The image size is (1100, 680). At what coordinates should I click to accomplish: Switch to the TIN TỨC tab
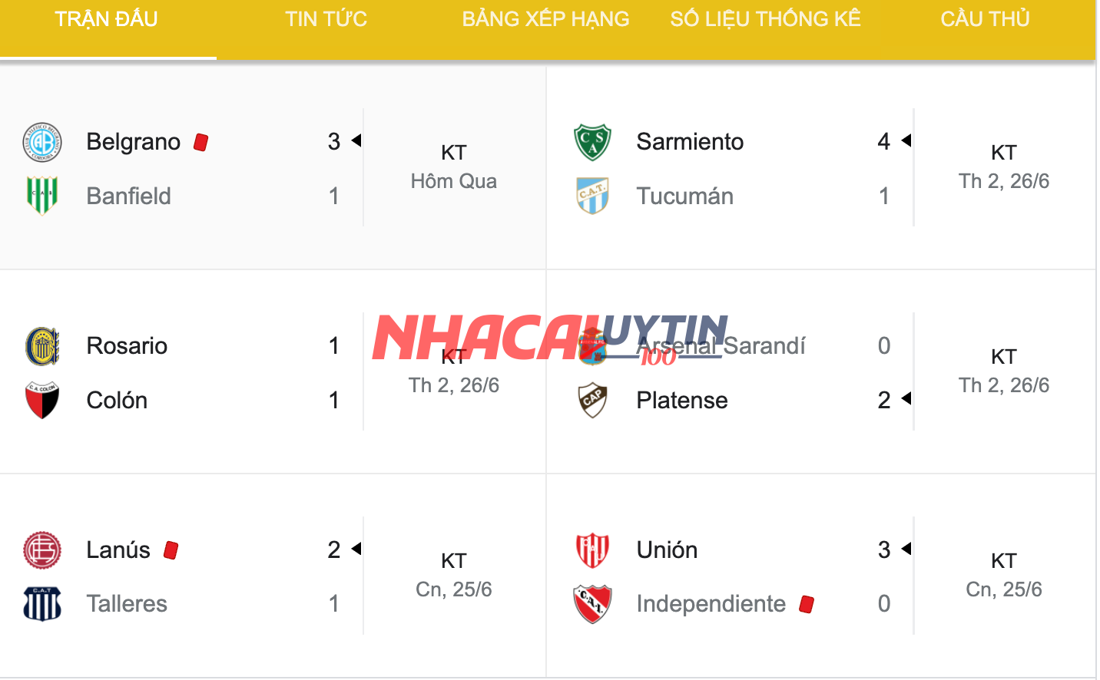coord(326,19)
